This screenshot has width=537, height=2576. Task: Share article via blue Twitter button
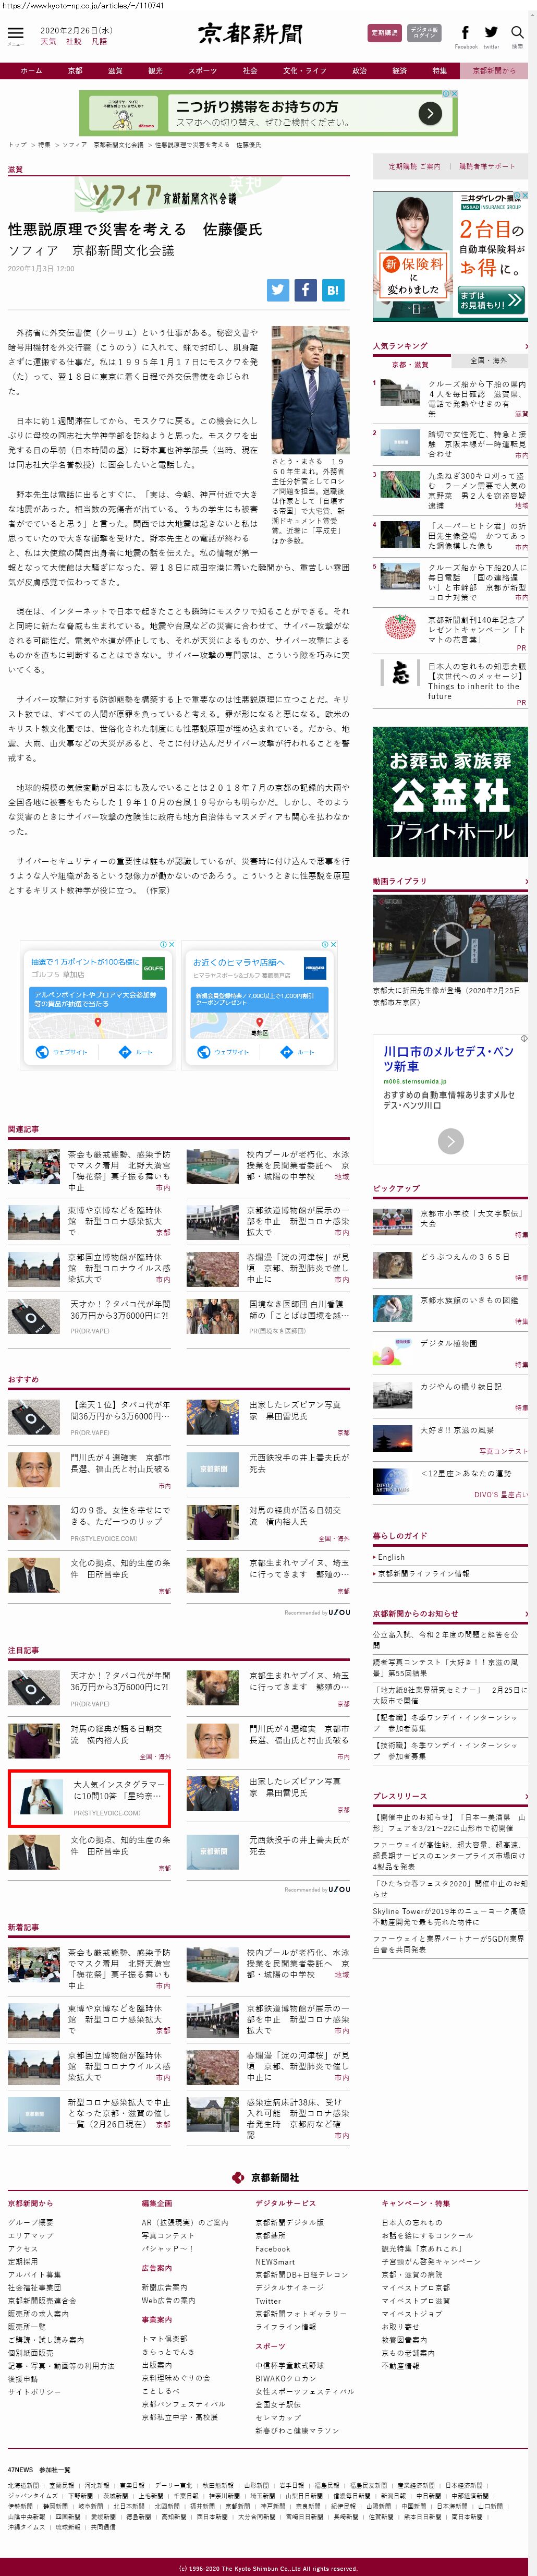click(x=278, y=290)
